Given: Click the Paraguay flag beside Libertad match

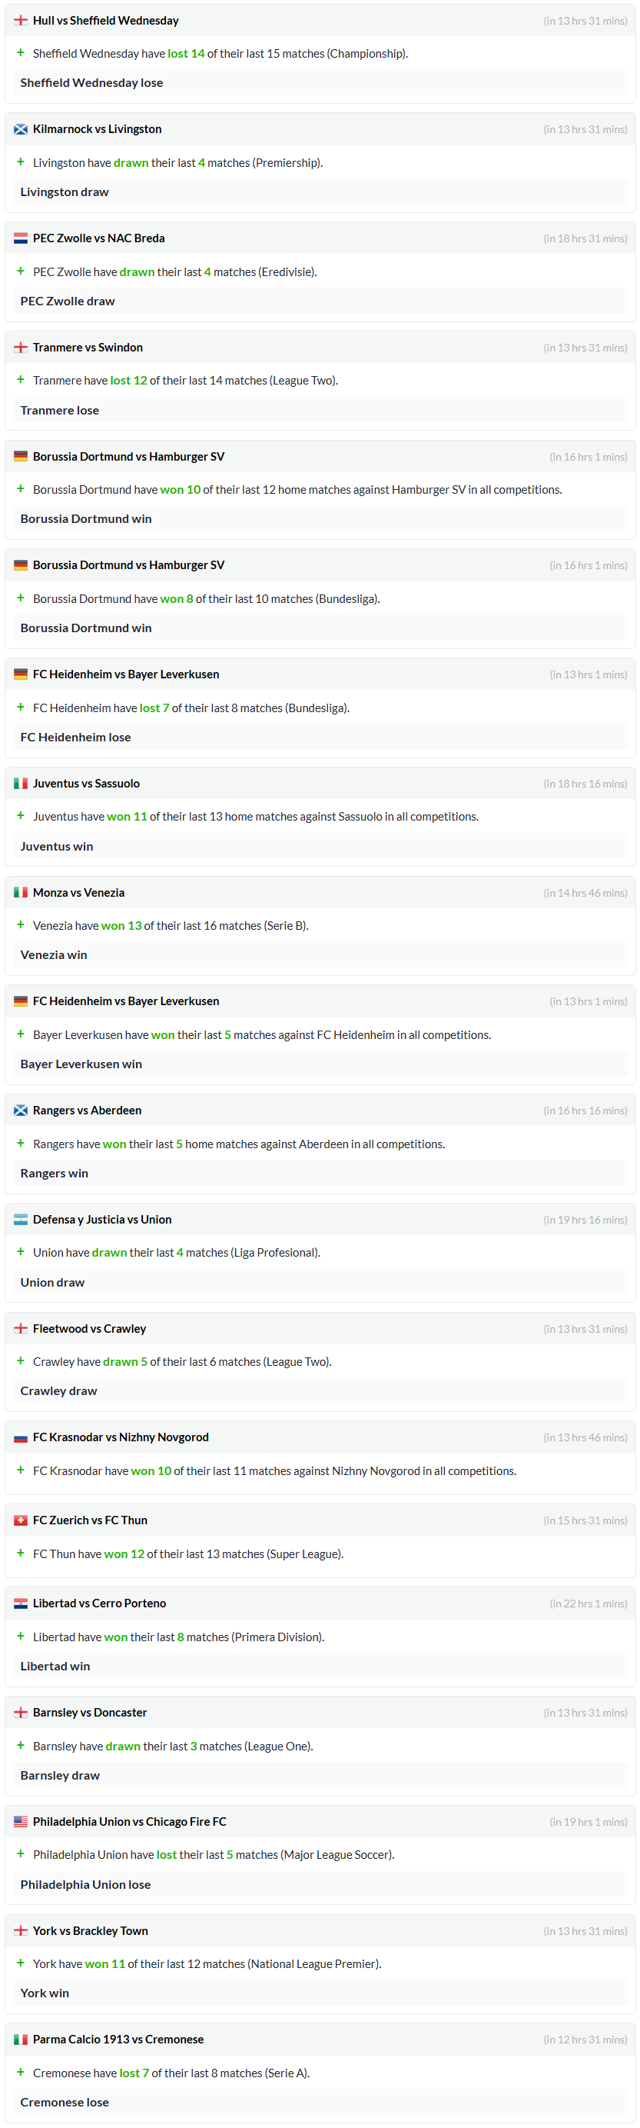Looking at the screenshot, I should click(x=21, y=1603).
